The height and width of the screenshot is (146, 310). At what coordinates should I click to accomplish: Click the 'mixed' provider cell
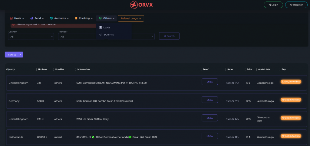click(x=58, y=137)
